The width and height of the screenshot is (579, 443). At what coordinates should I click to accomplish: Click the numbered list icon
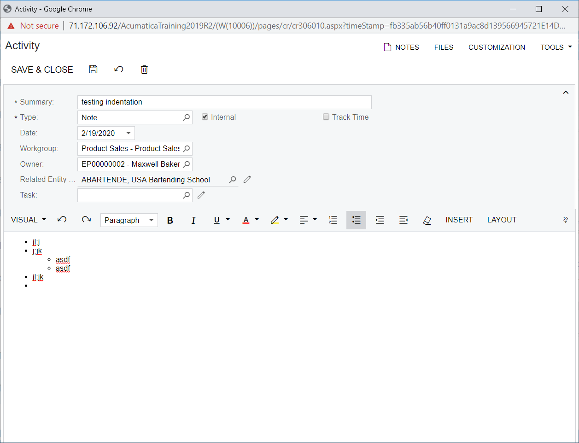point(333,220)
